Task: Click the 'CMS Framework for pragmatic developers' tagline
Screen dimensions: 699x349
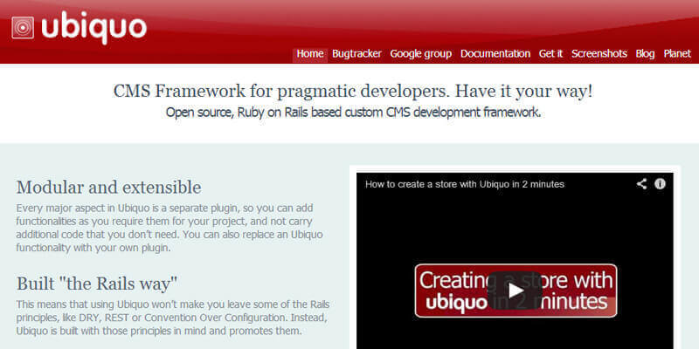Action: pos(353,92)
